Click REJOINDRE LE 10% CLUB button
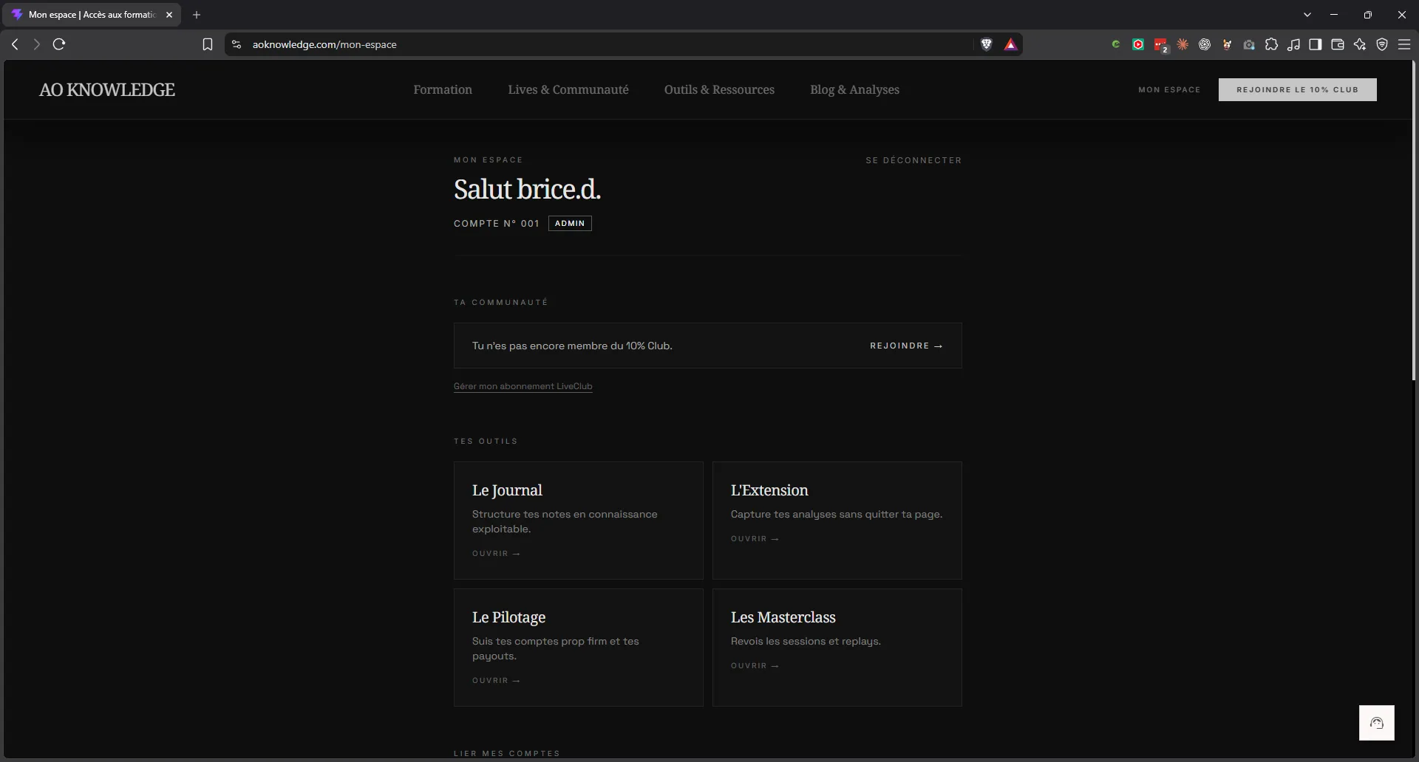 (x=1297, y=89)
